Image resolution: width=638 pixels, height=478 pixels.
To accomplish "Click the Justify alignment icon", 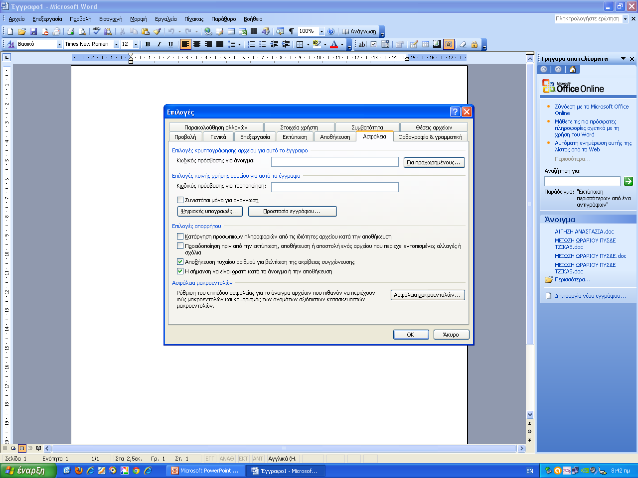I will [x=220, y=44].
